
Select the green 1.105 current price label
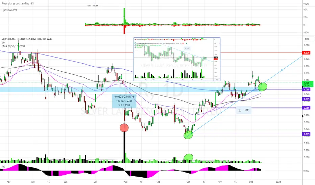tap(308, 84)
